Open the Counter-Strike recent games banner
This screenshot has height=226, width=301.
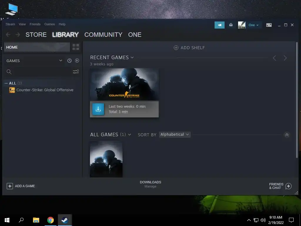[124, 84]
